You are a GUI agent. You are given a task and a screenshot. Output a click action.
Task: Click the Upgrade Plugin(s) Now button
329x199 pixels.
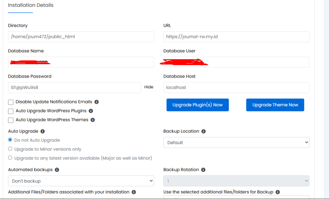(197, 105)
